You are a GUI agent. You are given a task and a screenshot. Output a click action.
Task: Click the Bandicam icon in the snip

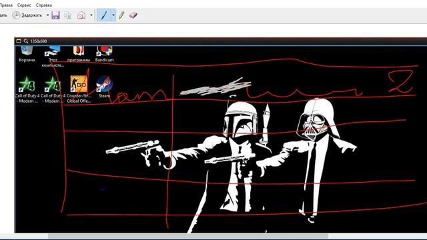(x=104, y=54)
